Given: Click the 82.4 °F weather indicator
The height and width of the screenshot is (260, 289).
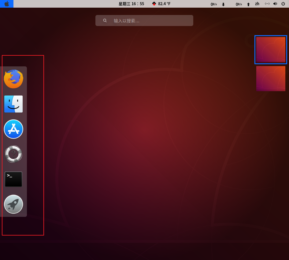Looking at the screenshot, I should [164, 4].
